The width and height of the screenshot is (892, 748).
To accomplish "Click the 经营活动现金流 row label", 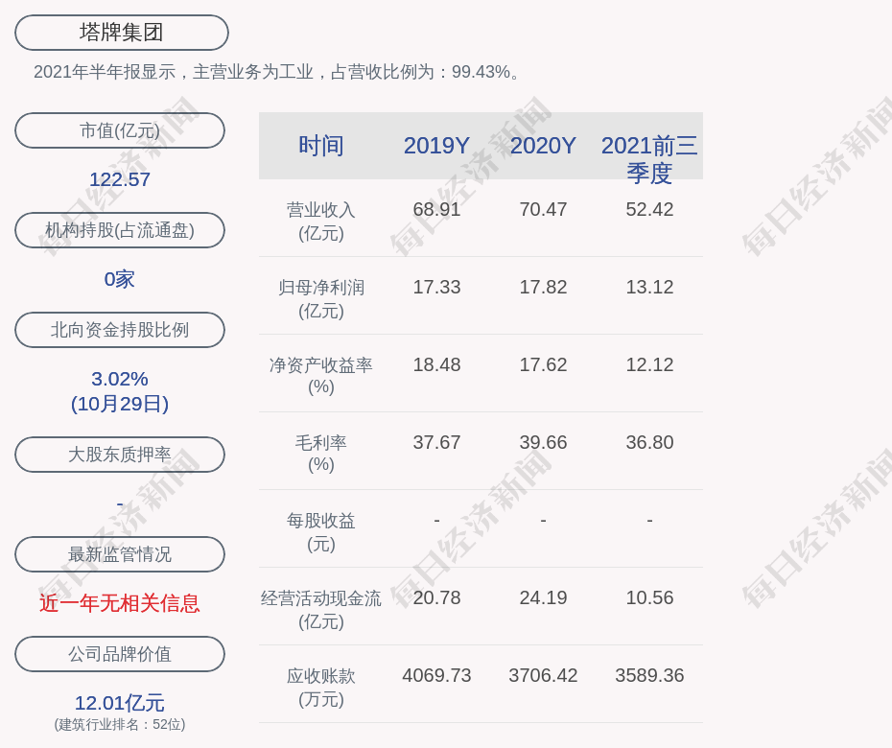I will [x=320, y=609].
